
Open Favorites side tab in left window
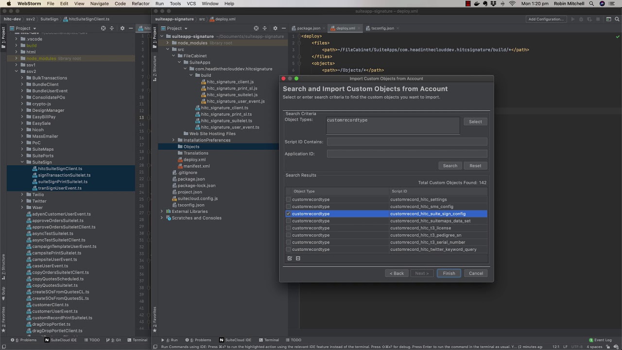pyautogui.click(x=3, y=319)
